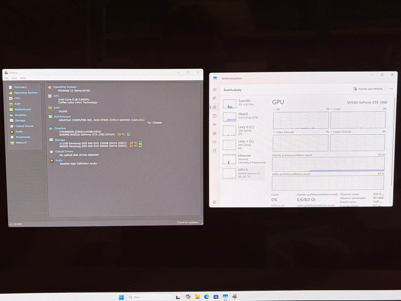
Task: Click Storage heading in Speccy summary pane
Action: tap(60, 140)
